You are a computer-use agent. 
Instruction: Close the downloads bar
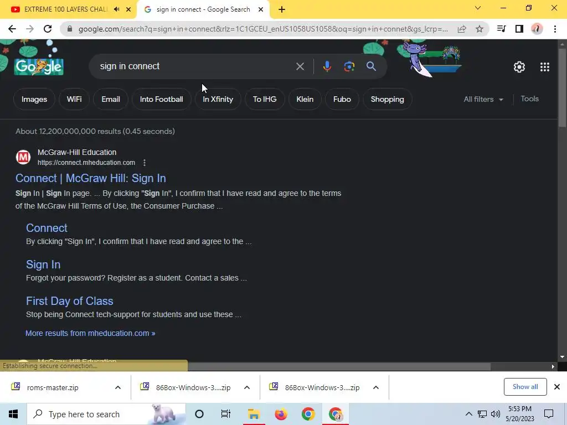(x=557, y=387)
